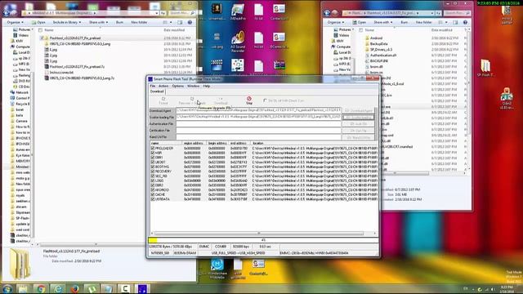Uncheck the RECOVERY partition checkbox

[153, 171]
